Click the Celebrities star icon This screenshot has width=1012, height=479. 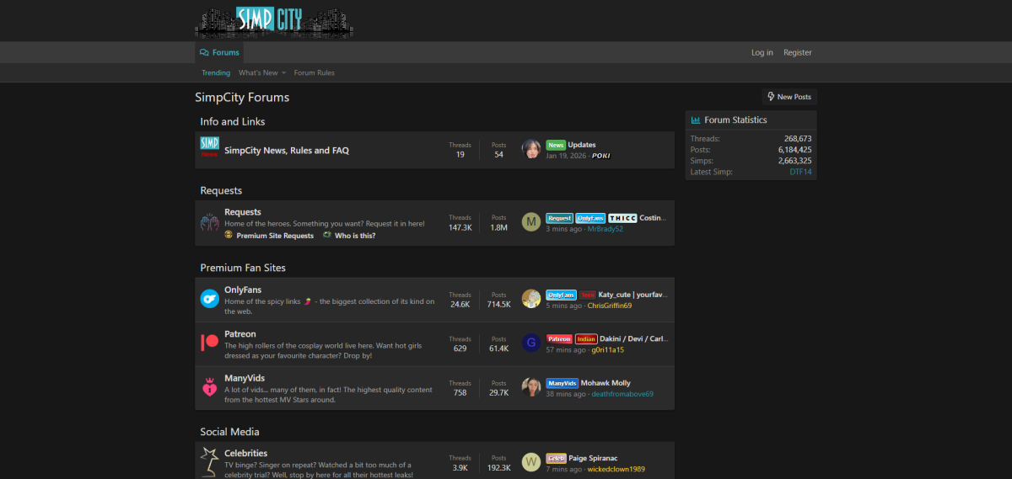click(x=209, y=462)
